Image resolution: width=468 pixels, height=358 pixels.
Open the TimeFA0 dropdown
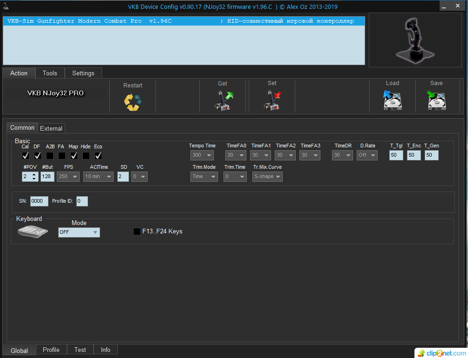[236, 155]
